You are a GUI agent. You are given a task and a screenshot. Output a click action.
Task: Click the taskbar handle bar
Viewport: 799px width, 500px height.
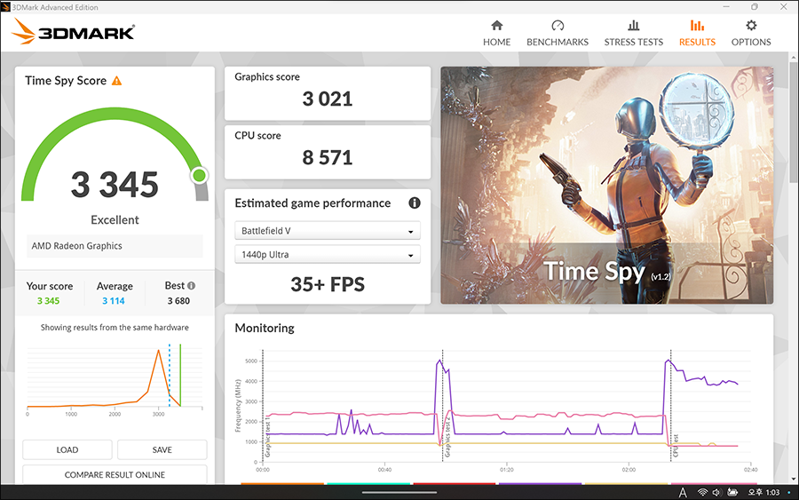click(x=399, y=492)
